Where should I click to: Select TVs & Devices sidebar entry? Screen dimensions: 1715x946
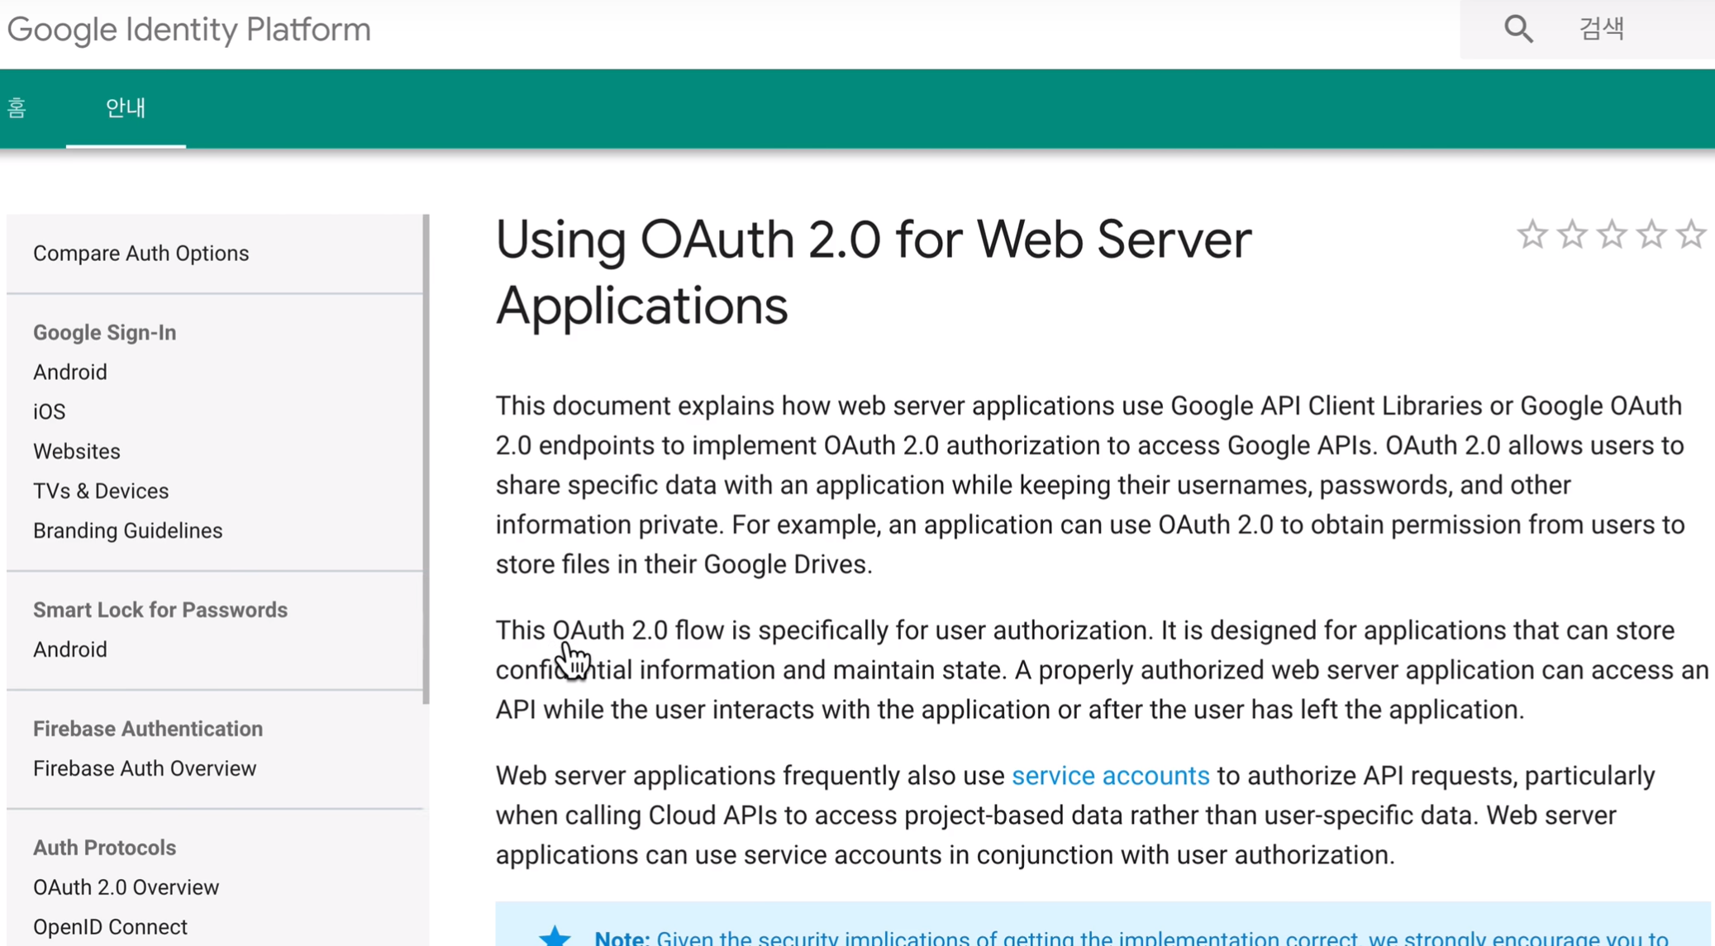pos(101,491)
